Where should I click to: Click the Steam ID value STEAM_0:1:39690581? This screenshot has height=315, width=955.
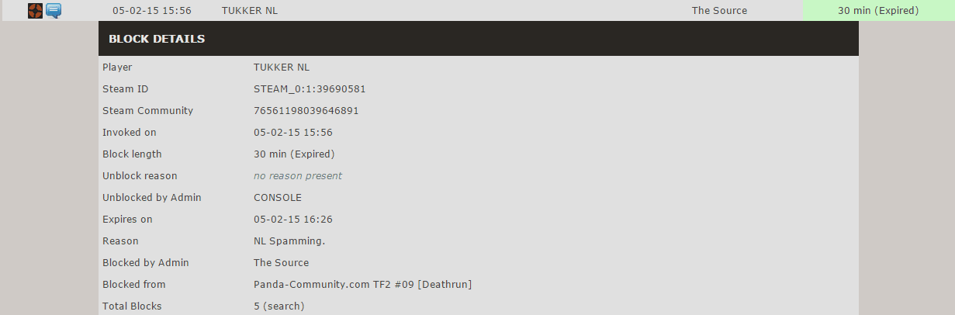pos(310,89)
